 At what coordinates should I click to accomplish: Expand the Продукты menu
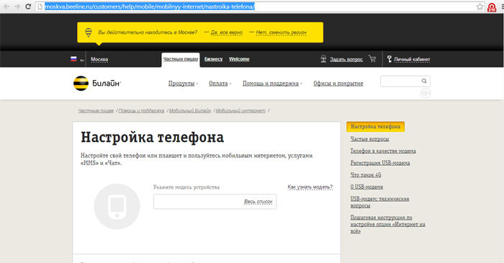pos(181,84)
